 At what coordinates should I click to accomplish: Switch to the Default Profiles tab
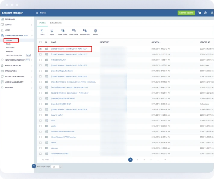(x=56, y=23)
